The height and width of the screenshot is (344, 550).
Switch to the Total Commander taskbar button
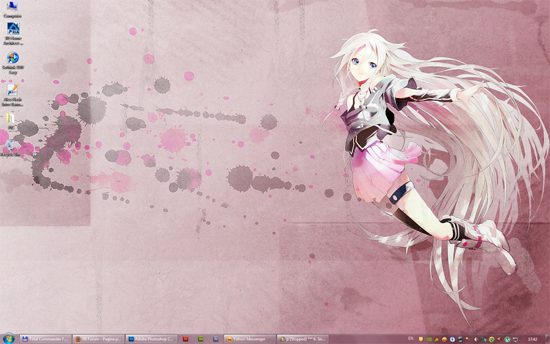click(45, 339)
